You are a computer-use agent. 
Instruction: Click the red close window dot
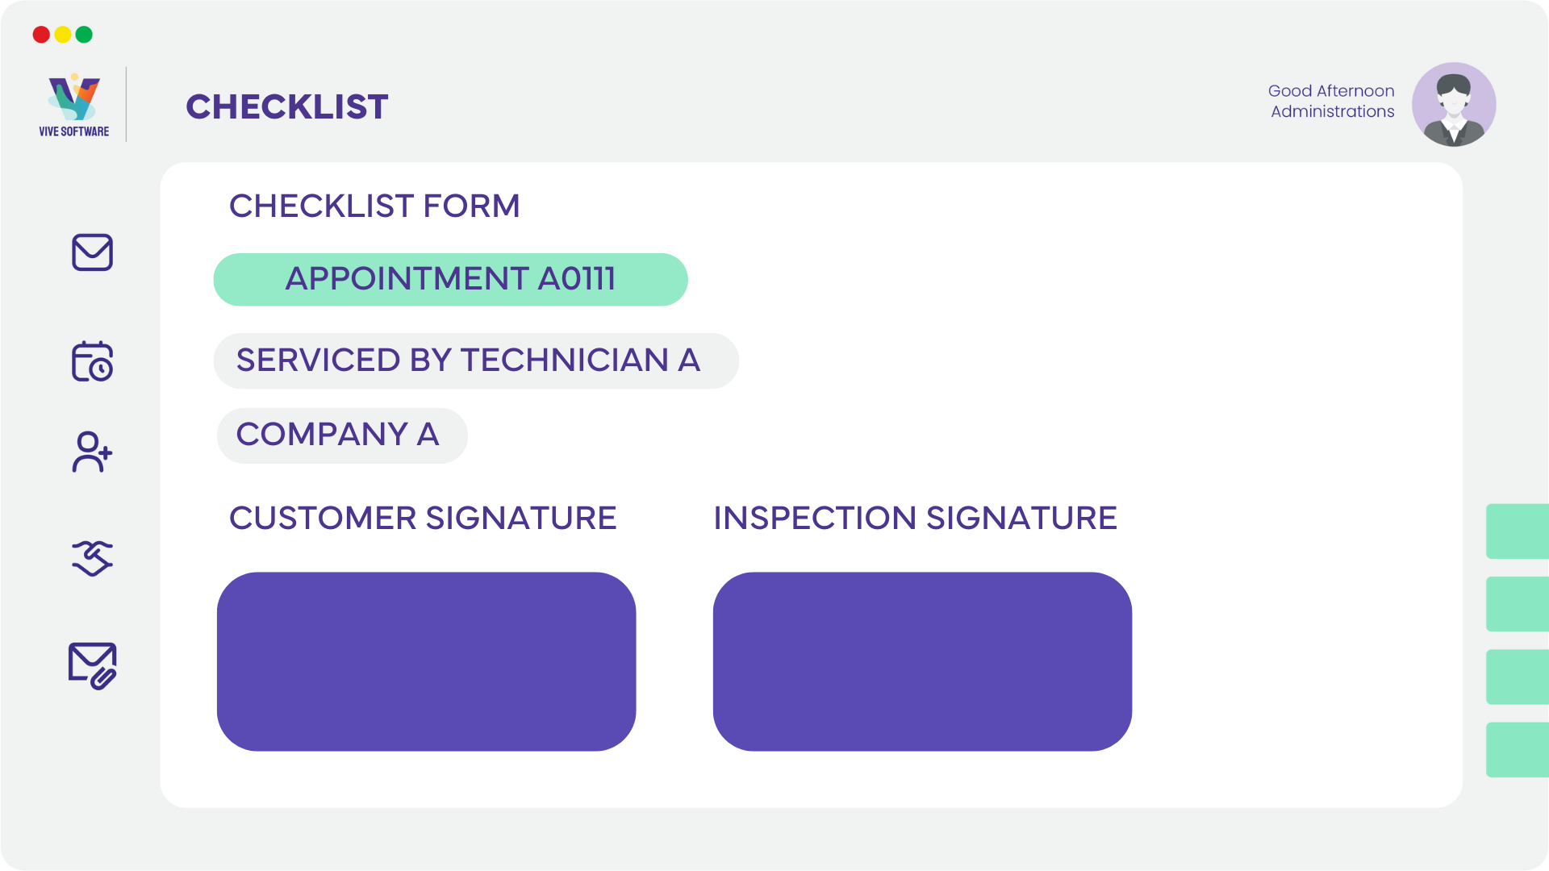coord(41,35)
